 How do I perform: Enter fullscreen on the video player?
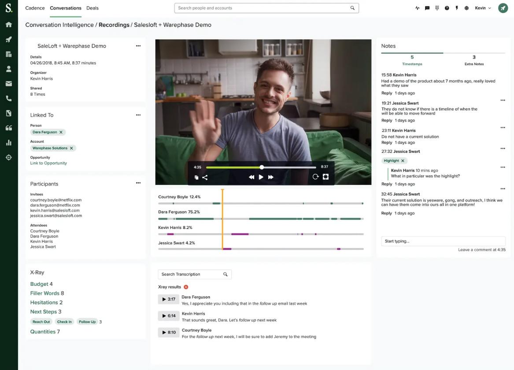pos(325,177)
